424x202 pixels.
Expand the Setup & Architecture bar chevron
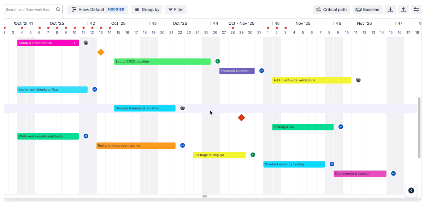[75, 43]
